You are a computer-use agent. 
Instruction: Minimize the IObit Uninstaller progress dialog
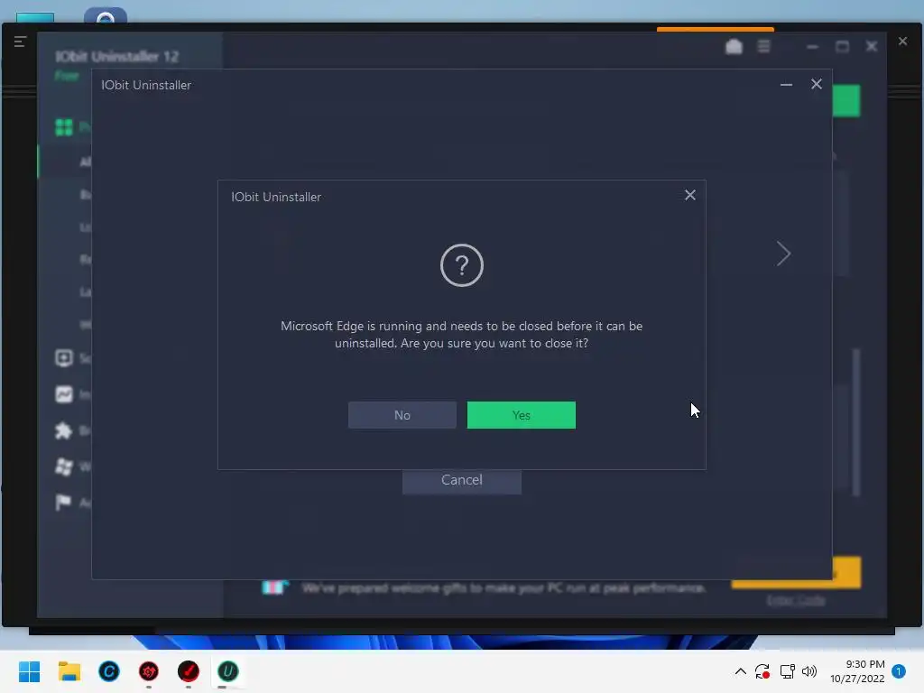786,85
